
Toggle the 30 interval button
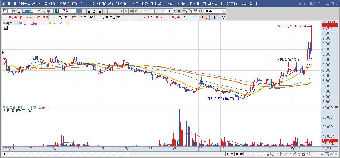pos(141,11)
